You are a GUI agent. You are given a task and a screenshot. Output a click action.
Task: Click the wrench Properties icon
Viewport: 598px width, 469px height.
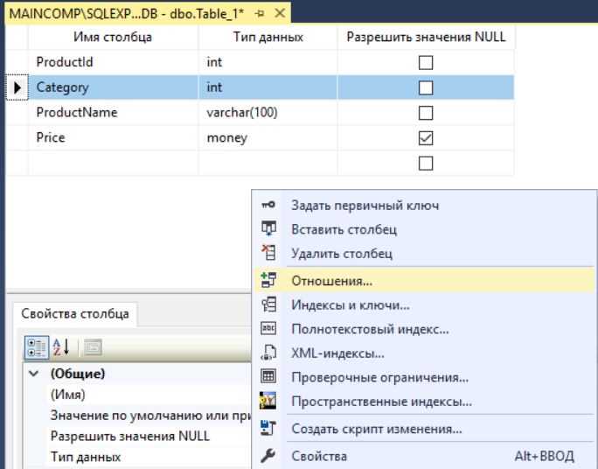(x=268, y=456)
